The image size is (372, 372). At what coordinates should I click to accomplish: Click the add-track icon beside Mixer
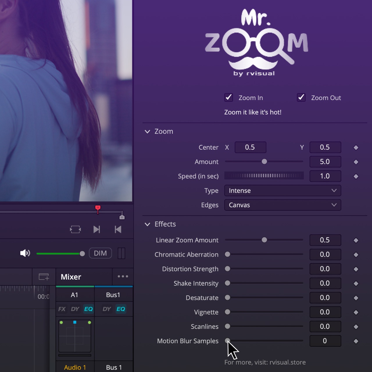point(44,277)
